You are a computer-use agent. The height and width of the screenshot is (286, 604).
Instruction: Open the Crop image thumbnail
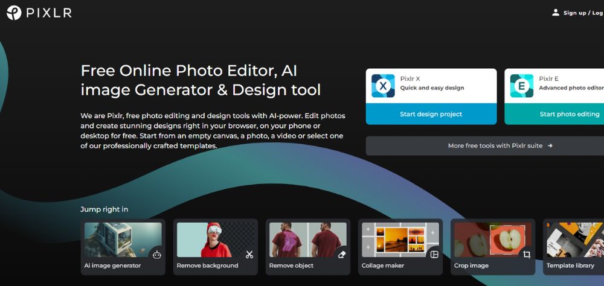pos(493,240)
